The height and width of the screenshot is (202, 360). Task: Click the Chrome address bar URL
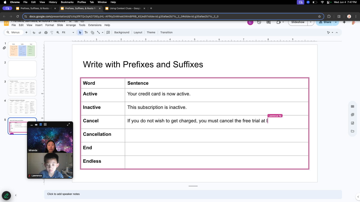pyautogui.click(x=124, y=16)
